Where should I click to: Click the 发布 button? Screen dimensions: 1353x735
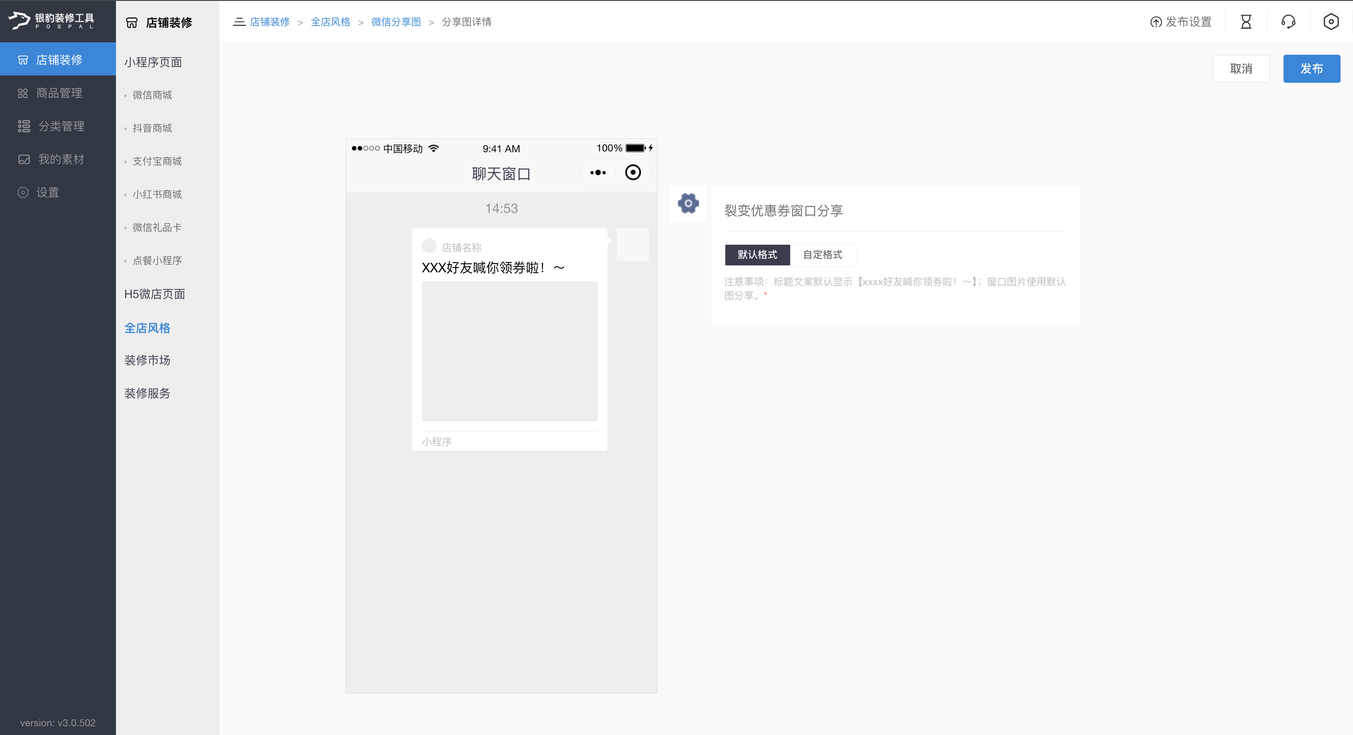pos(1312,69)
